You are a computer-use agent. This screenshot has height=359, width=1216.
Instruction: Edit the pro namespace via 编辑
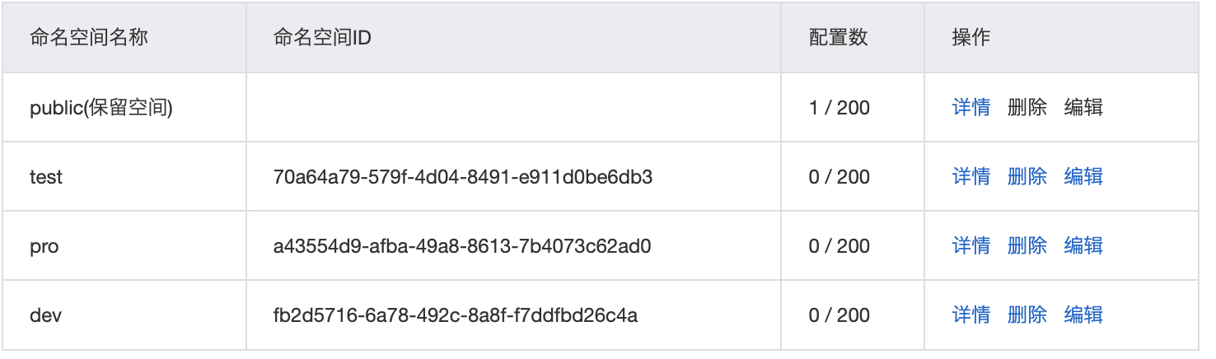1083,245
